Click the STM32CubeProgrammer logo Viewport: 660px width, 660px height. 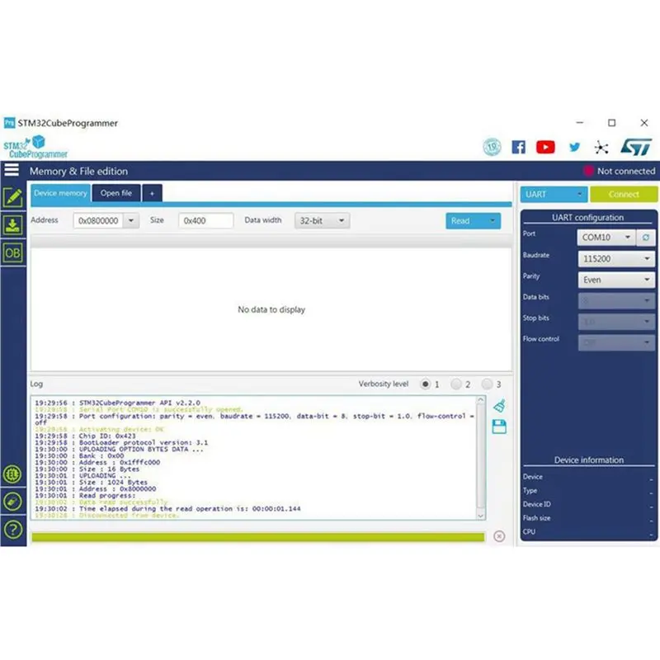point(35,147)
